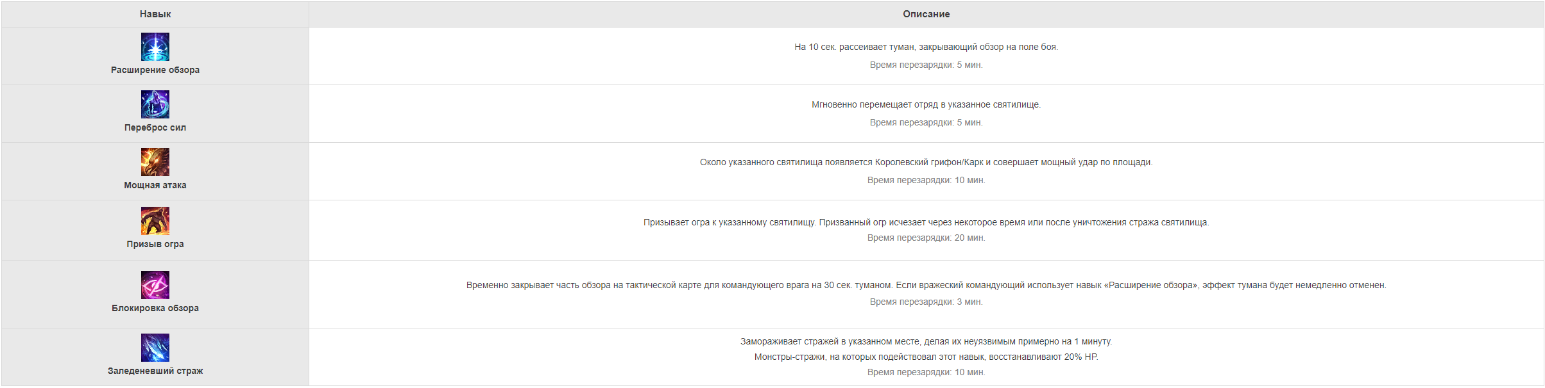Image resolution: width=1545 pixels, height=388 pixels.
Task: Click the Призыв огра skill icon
Action: point(155,221)
